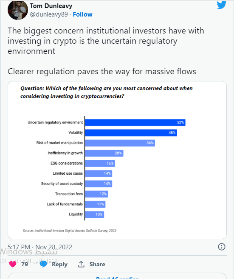The height and width of the screenshot is (279, 234).
Task: Click Read replies button at bottom
Action: coord(117,277)
